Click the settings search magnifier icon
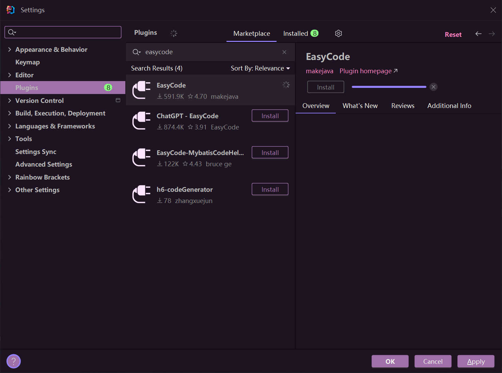This screenshot has width=502, height=373. pyautogui.click(x=12, y=32)
